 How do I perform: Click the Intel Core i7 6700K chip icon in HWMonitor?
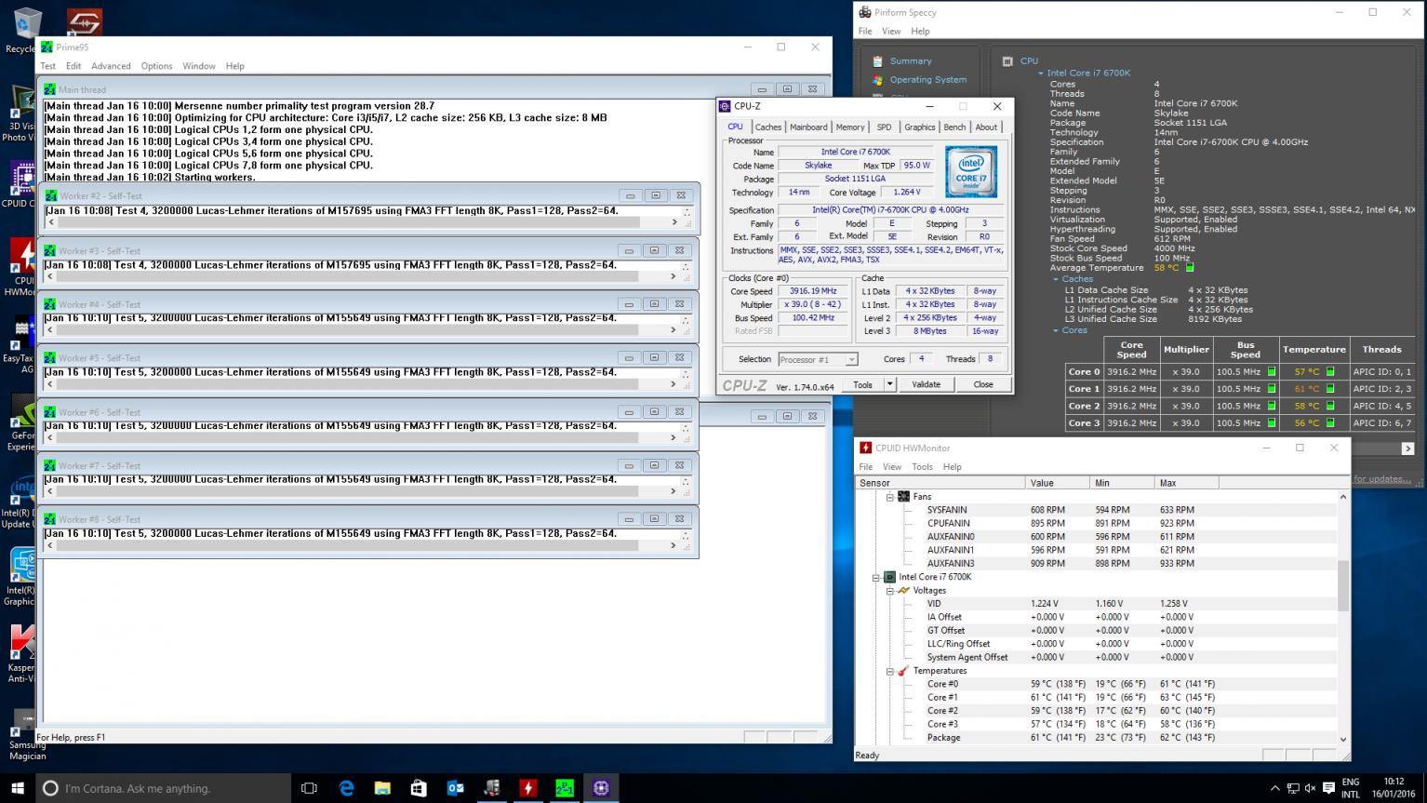coord(889,577)
